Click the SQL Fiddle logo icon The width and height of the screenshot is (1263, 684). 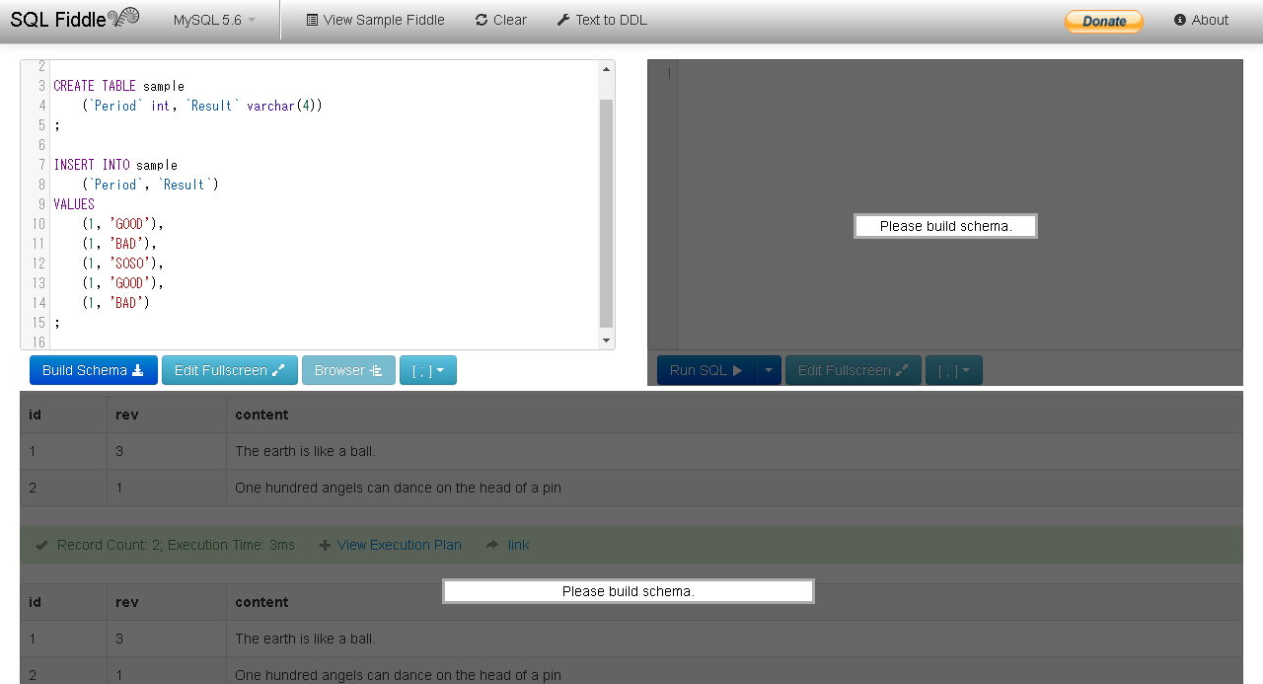click(123, 18)
